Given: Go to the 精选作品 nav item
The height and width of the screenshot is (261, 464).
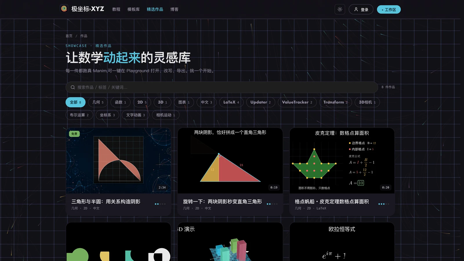Looking at the screenshot, I should 155,9.
